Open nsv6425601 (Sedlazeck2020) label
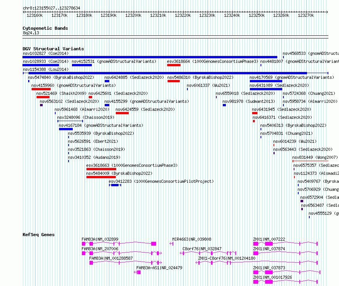The width and height of the screenshot is (339, 286). [118, 93]
